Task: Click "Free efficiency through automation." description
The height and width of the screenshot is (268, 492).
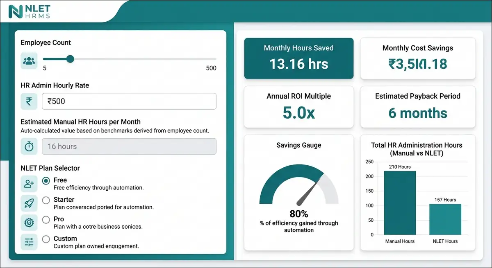Action: coord(98,188)
